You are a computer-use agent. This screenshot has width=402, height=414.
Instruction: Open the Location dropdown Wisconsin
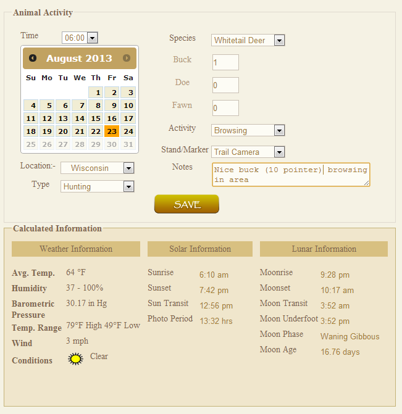98,168
